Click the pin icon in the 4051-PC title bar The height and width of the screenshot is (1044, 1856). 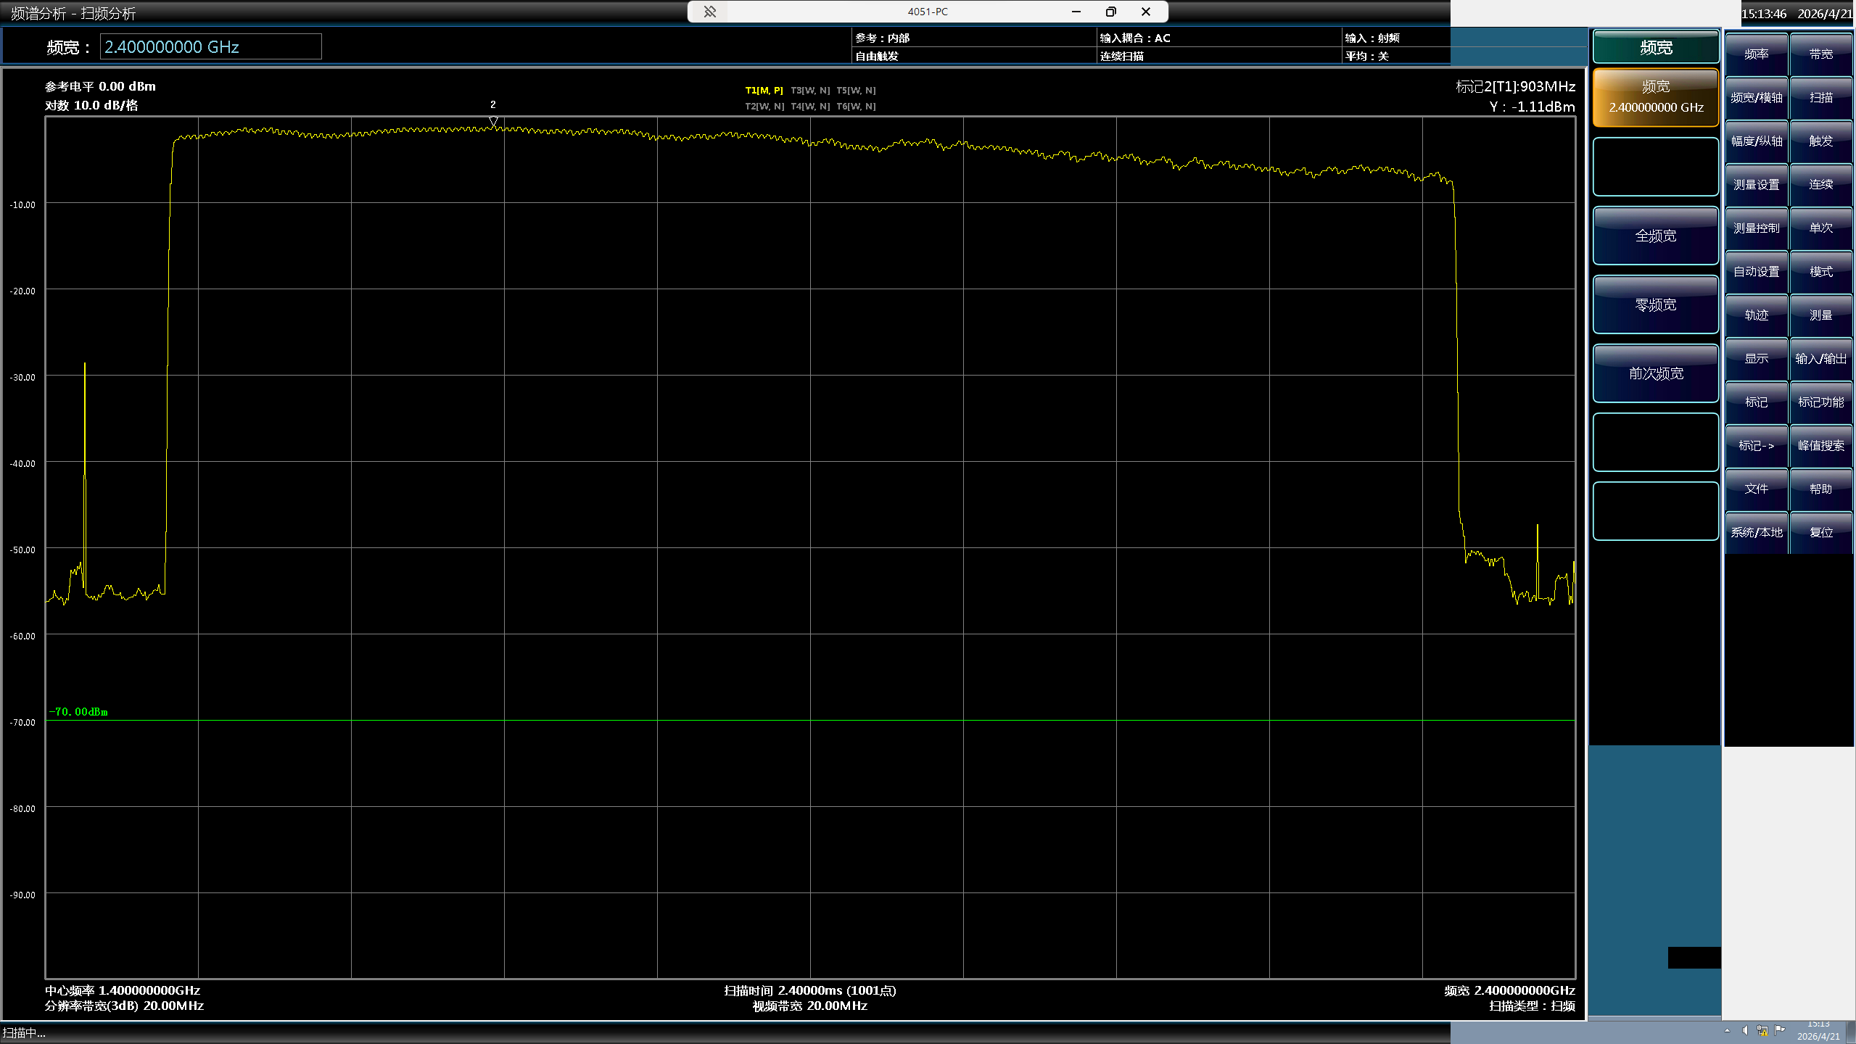709,12
